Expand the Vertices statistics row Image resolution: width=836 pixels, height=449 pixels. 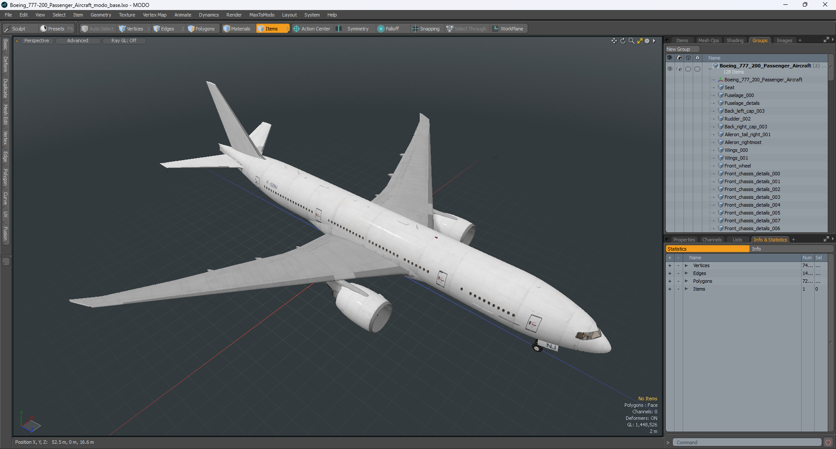tap(686, 265)
